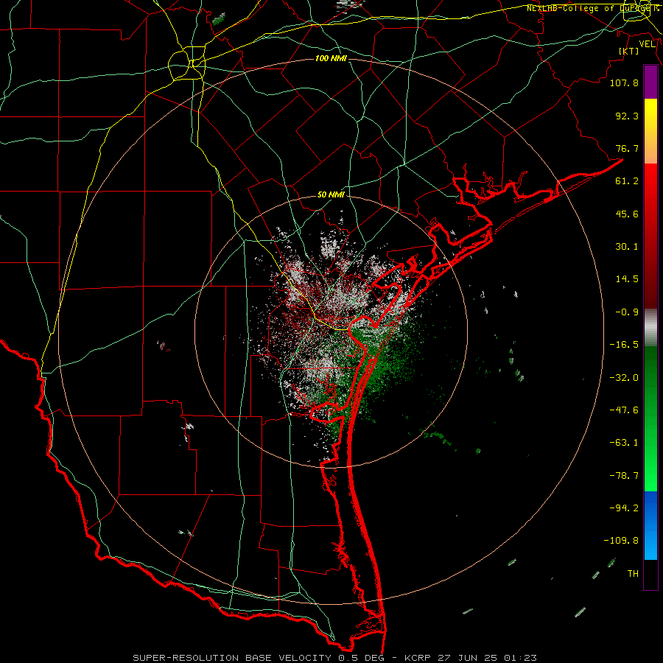Click the 30.1 value on velocity scale
The height and width of the screenshot is (663, 663).
click(x=627, y=247)
